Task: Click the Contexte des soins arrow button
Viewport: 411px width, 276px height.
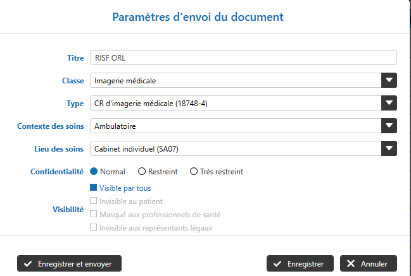Action: pos(389,126)
